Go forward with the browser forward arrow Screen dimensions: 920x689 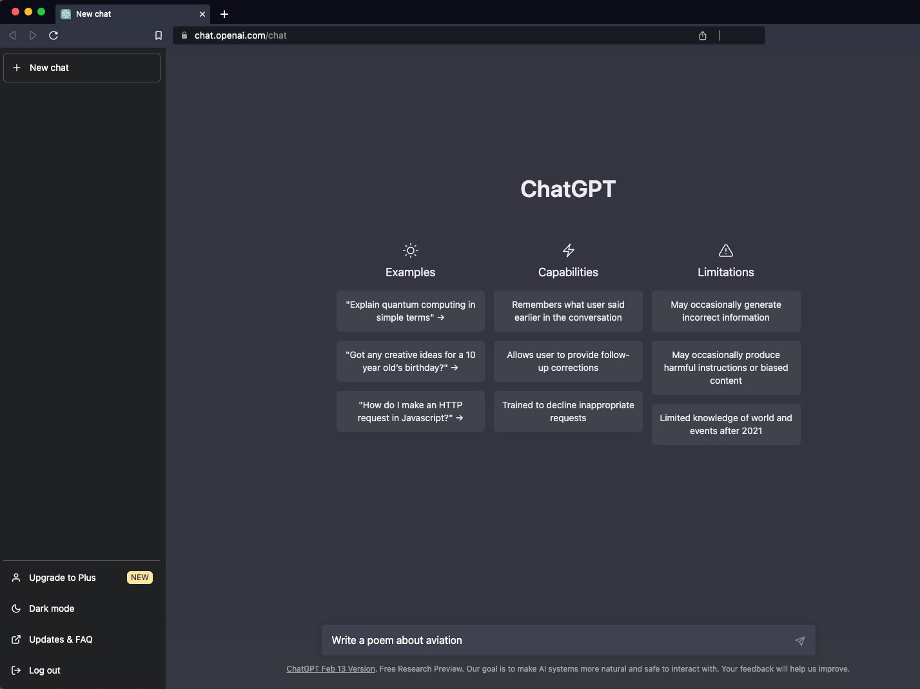tap(33, 35)
